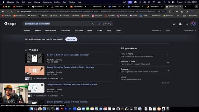
Task: Click Generate AI overview button
Action: 71,40
